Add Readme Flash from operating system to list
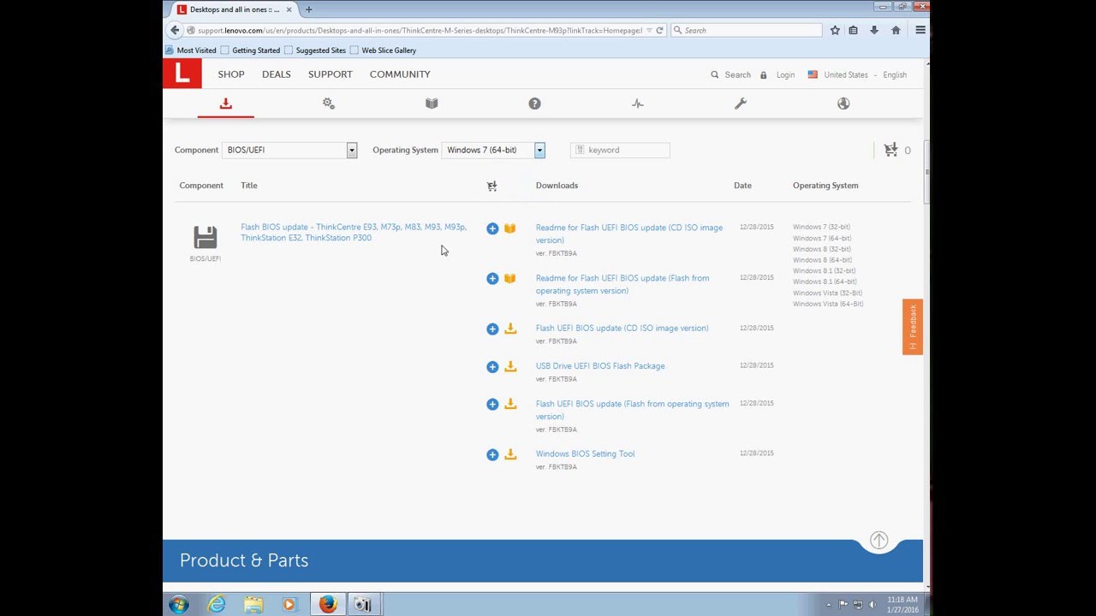 click(x=492, y=278)
